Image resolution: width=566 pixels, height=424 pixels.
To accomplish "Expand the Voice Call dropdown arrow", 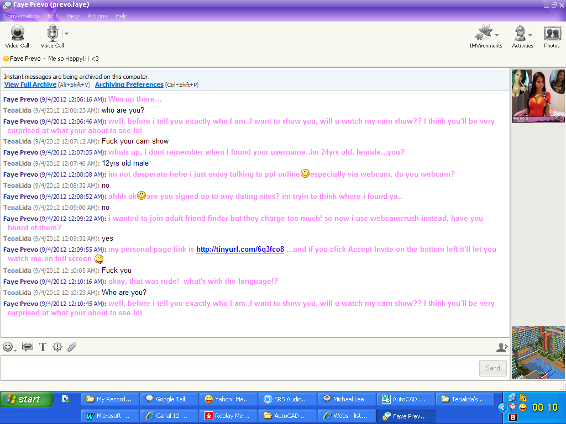I will tap(66, 34).
